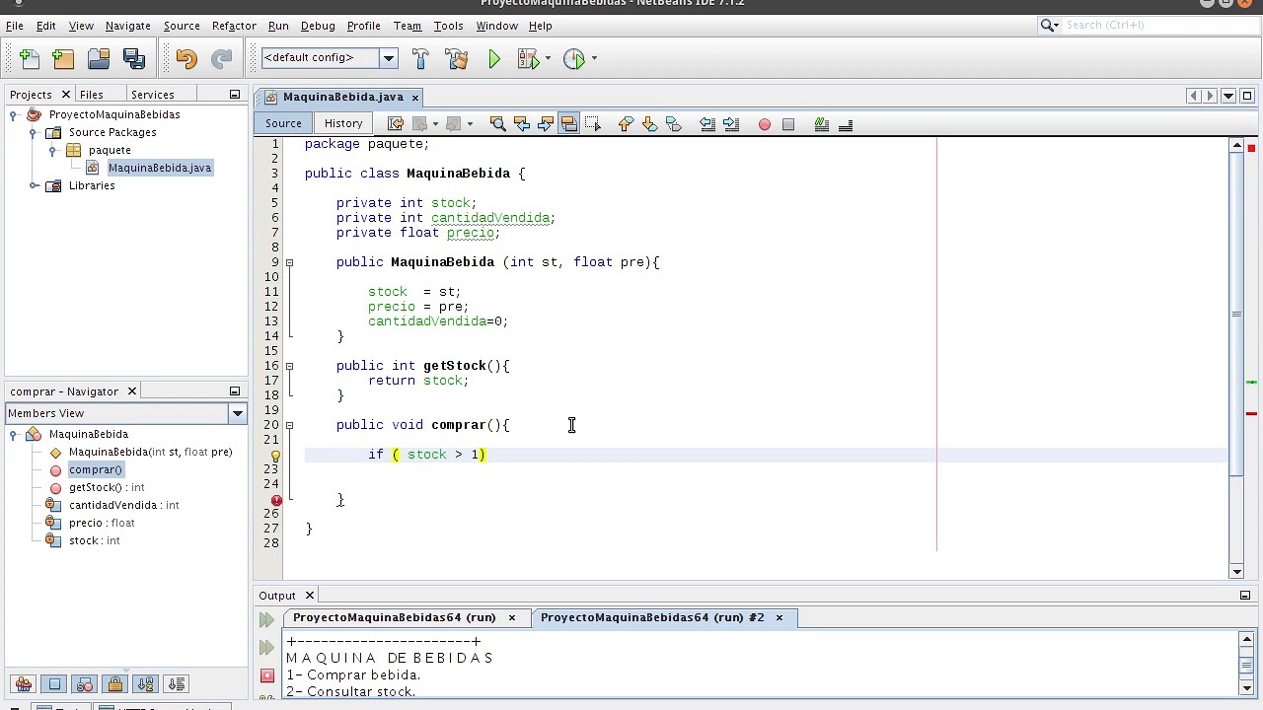Open the default config dropdown
This screenshot has height=710, width=1263.
389,58
